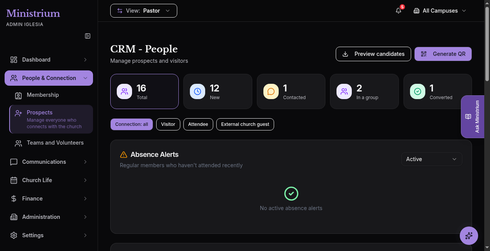Viewport: 490px width, 251px height.
Task: Select the 2 In a group card
Action: pos(364,91)
